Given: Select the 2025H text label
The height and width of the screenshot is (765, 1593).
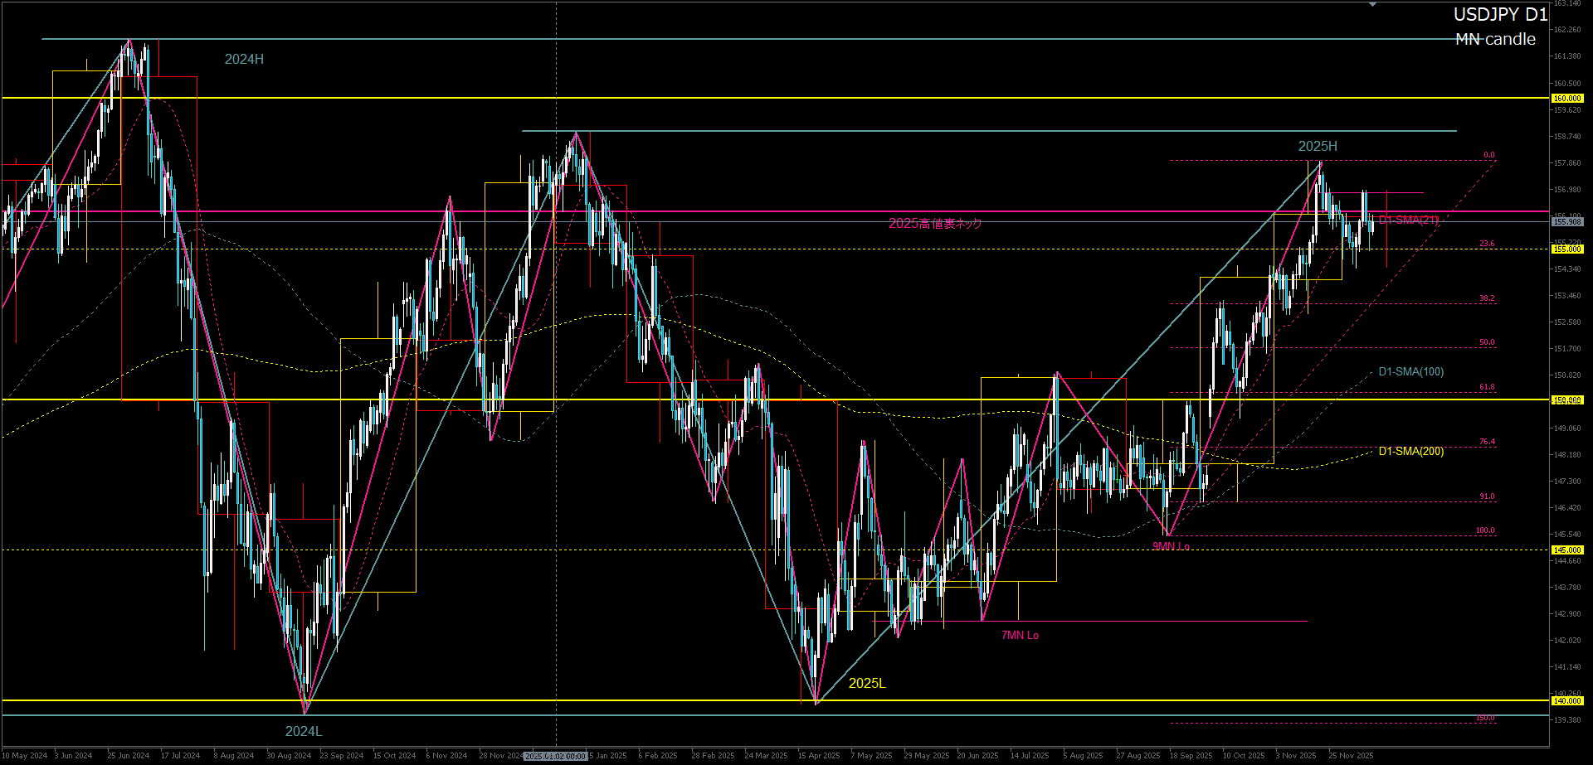Looking at the screenshot, I should click(1318, 146).
